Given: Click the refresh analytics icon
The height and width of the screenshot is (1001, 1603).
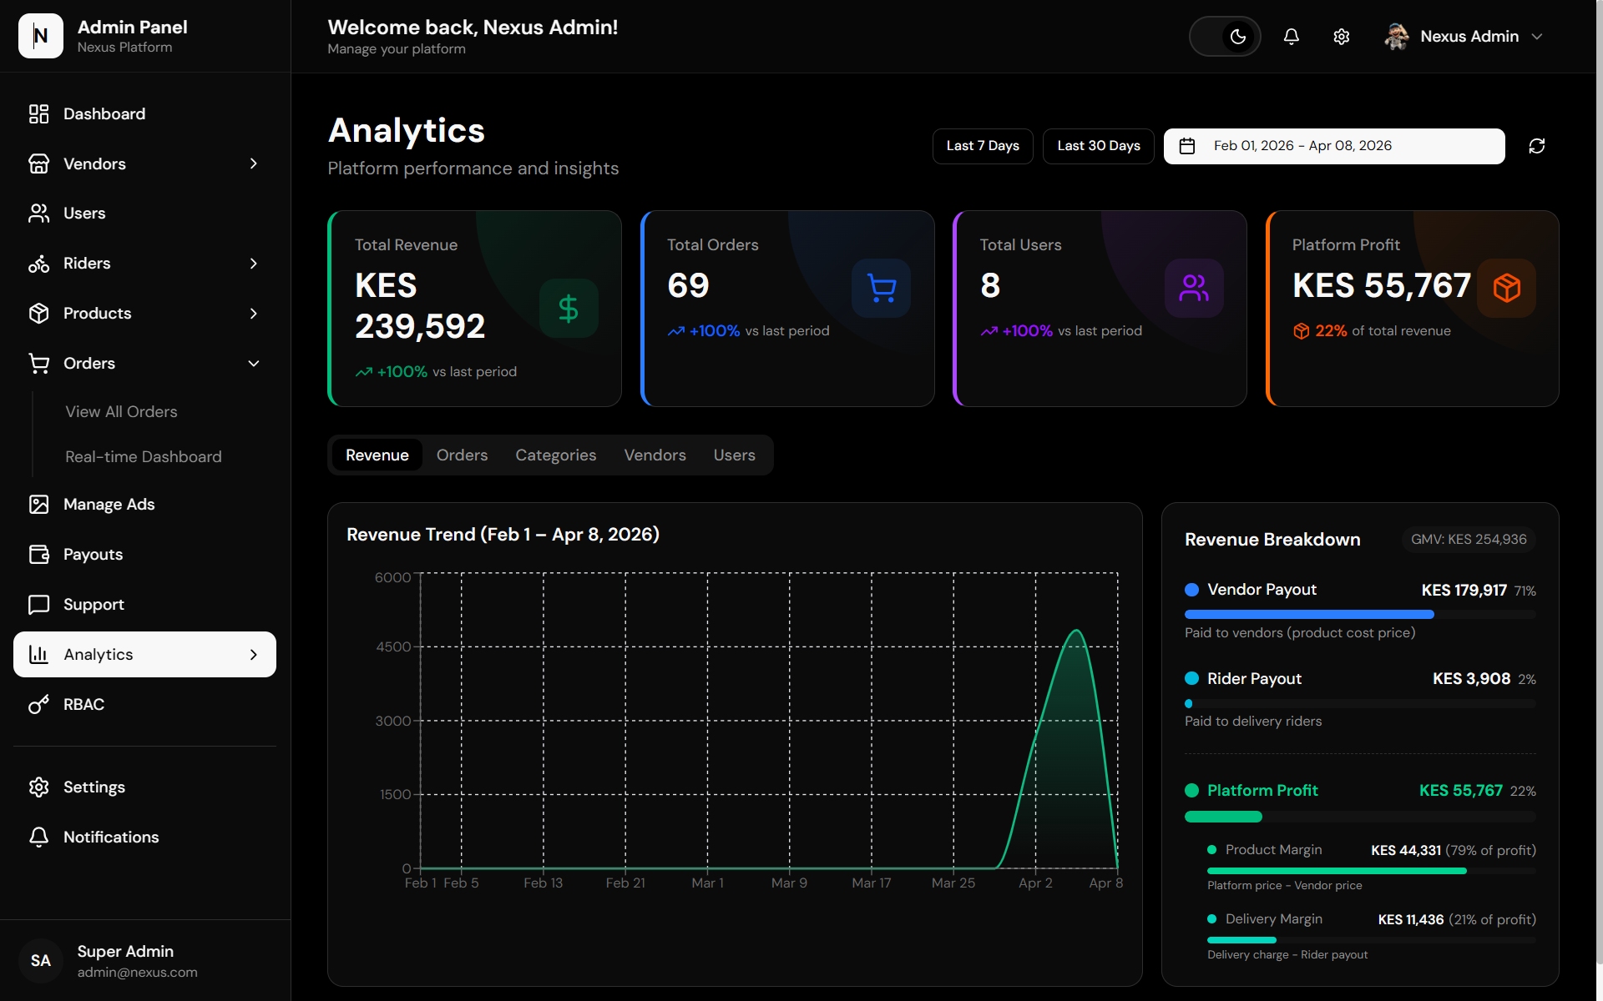Looking at the screenshot, I should click(1536, 146).
